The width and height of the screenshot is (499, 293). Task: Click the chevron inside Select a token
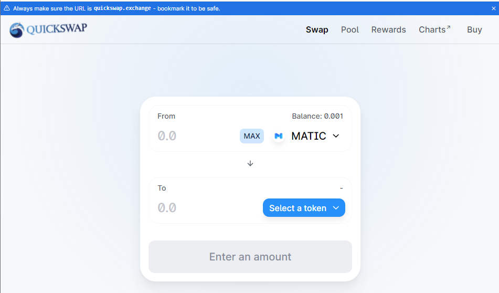(336, 208)
